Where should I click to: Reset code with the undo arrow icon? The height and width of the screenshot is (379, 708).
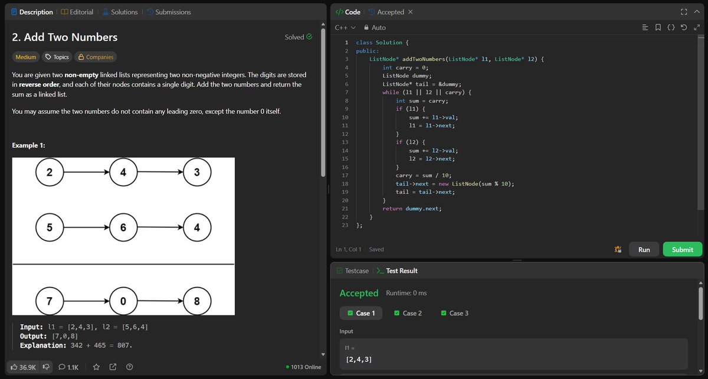(x=684, y=27)
